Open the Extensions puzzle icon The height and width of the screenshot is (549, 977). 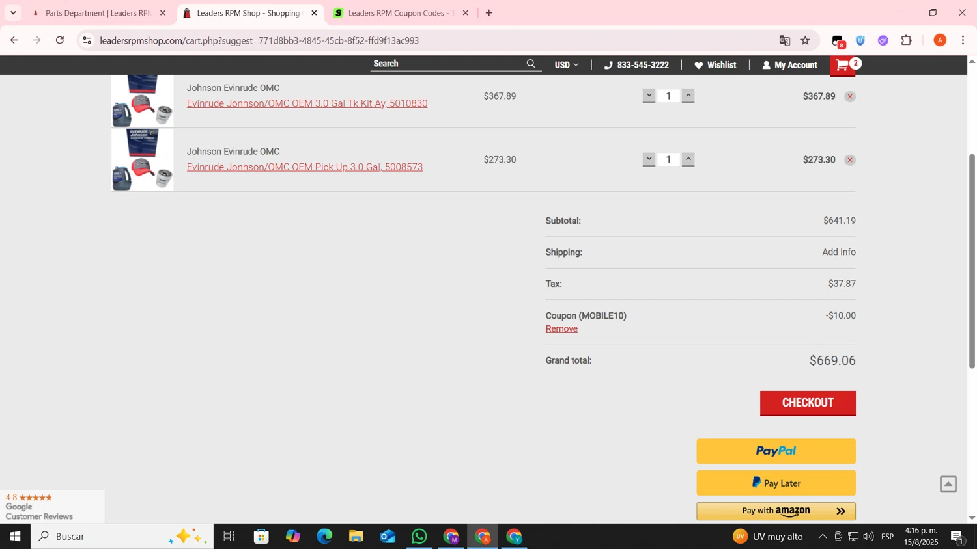coord(906,40)
